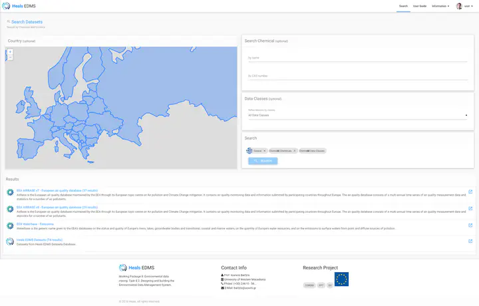Click the Heals EDMS logo in header
Screen dimensions: 479x306
coord(19,6)
